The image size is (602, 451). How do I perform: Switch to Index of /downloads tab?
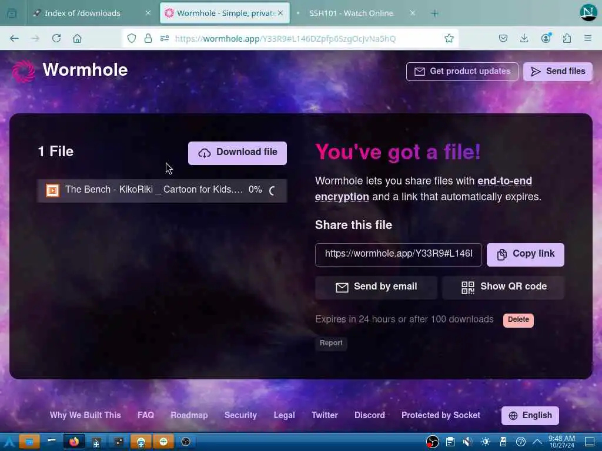coord(82,13)
